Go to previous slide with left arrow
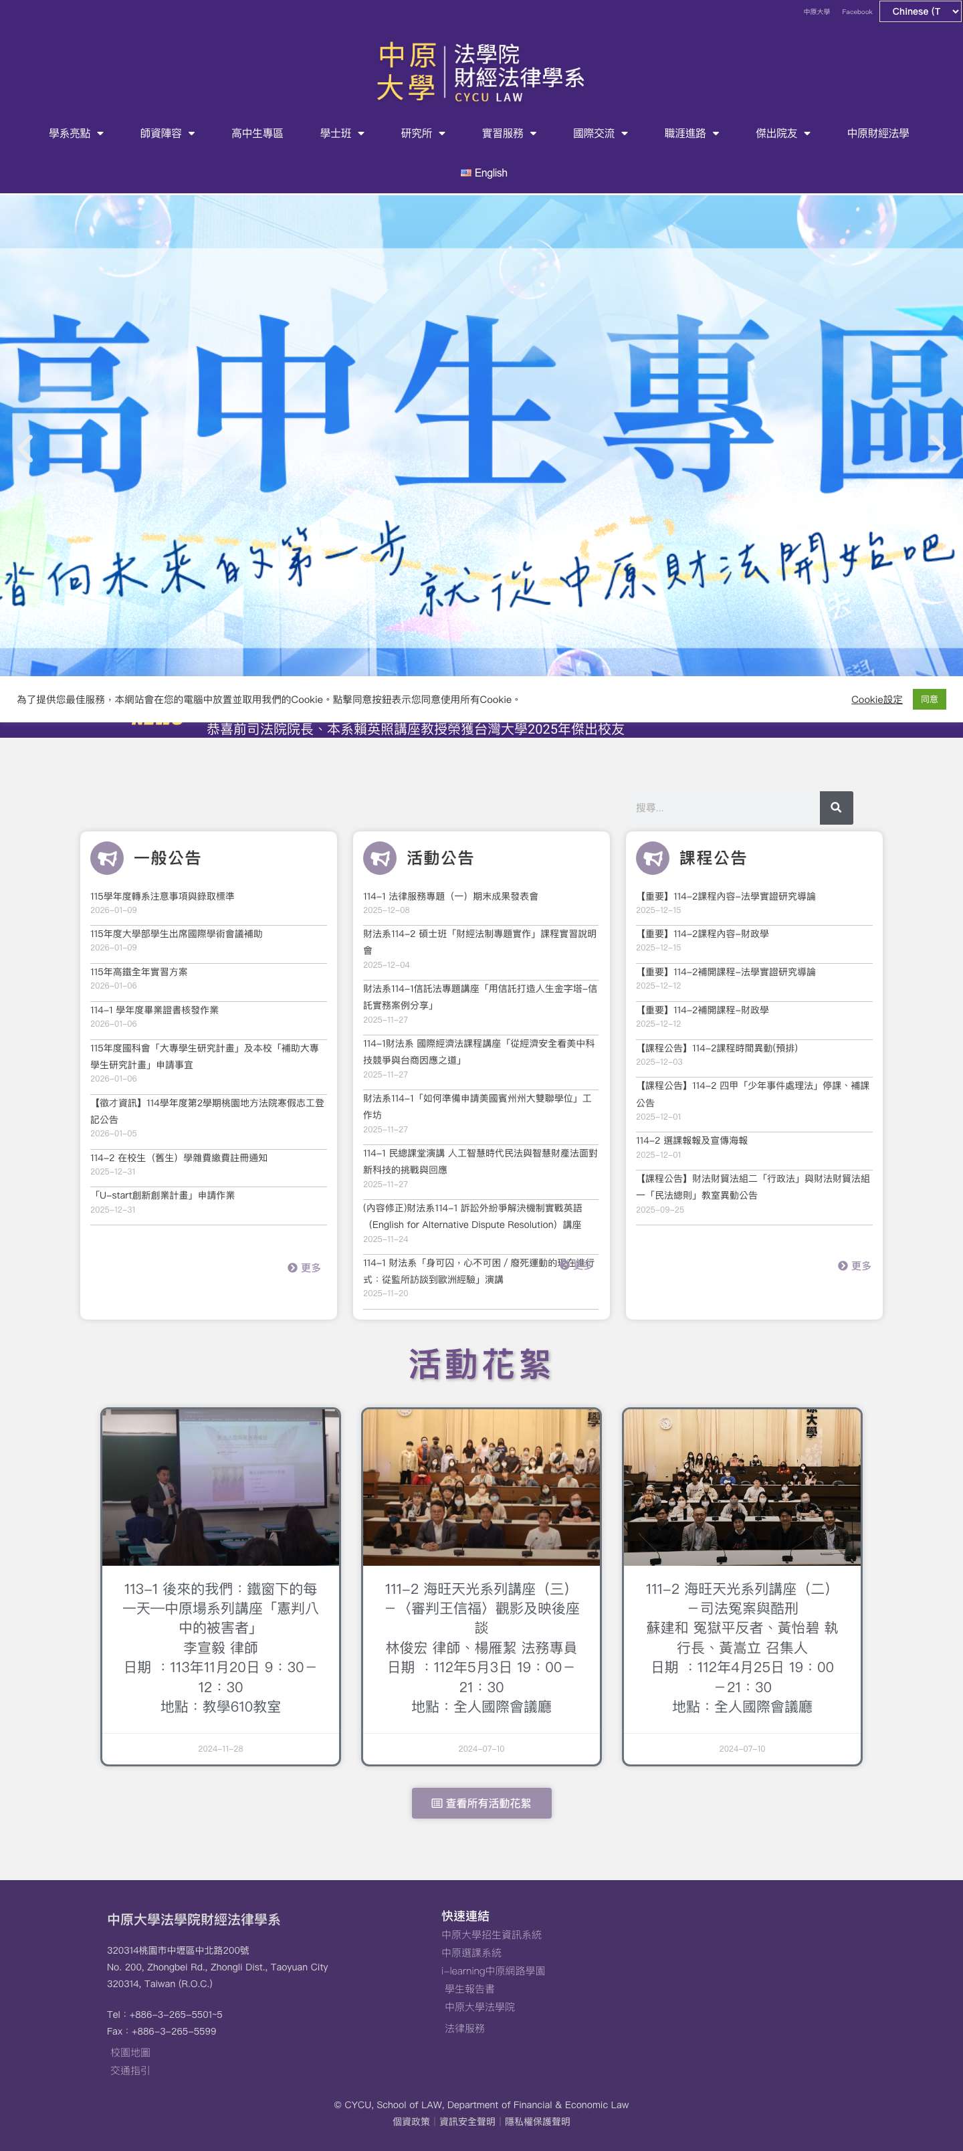963x2151 pixels. (25, 448)
